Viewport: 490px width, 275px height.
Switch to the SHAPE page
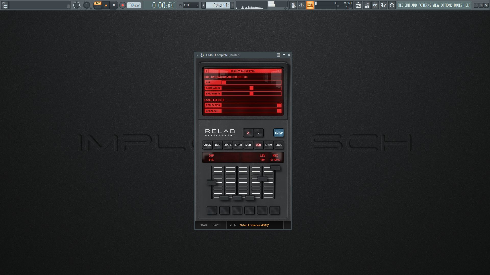[228, 145]
